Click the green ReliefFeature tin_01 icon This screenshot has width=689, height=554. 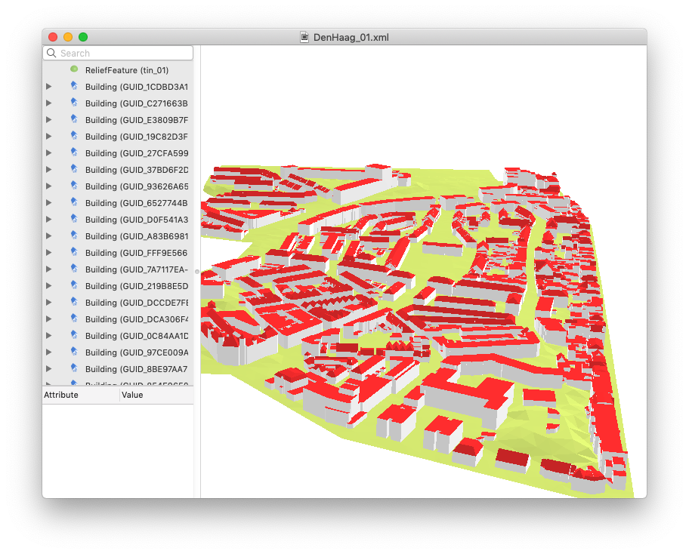click(74, 69)
